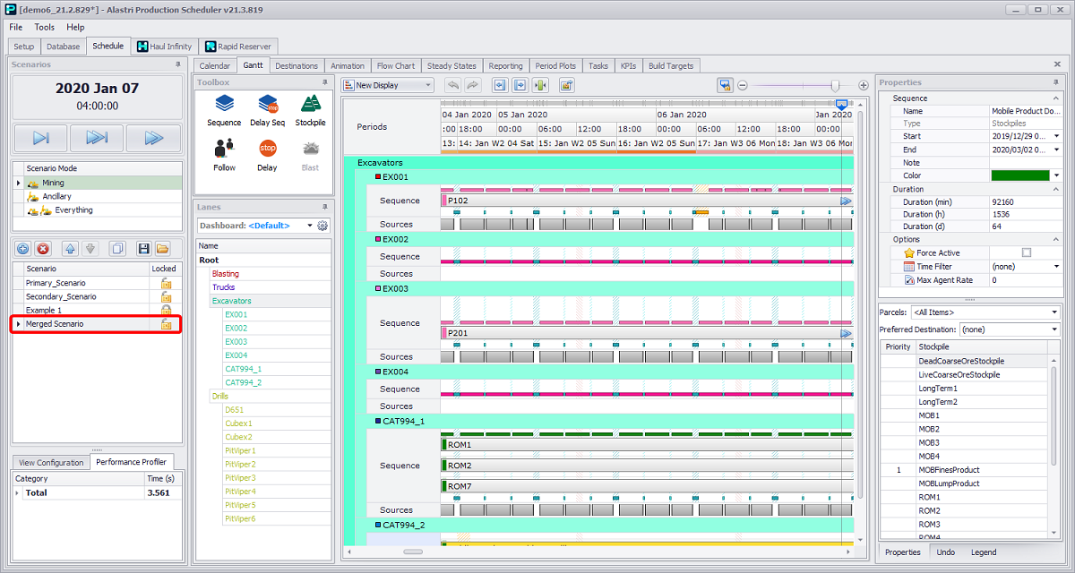Toggle lock on Merged Scenario
1075x573 pixels.
(165, 324)
